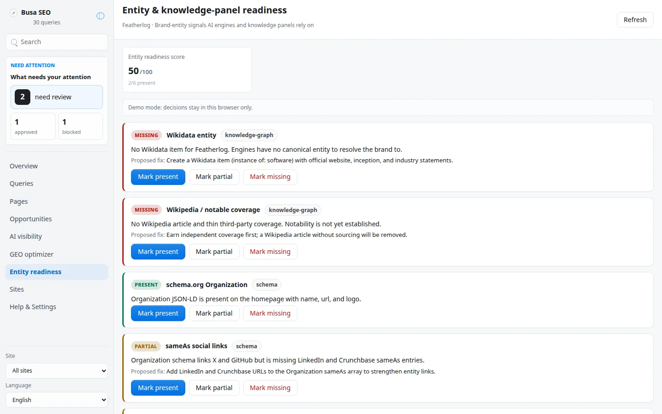Click the Busa SEO arrow logo icon
Viewport: 662px width, 414px height.
pyautogui.click(x=13, y=13)
